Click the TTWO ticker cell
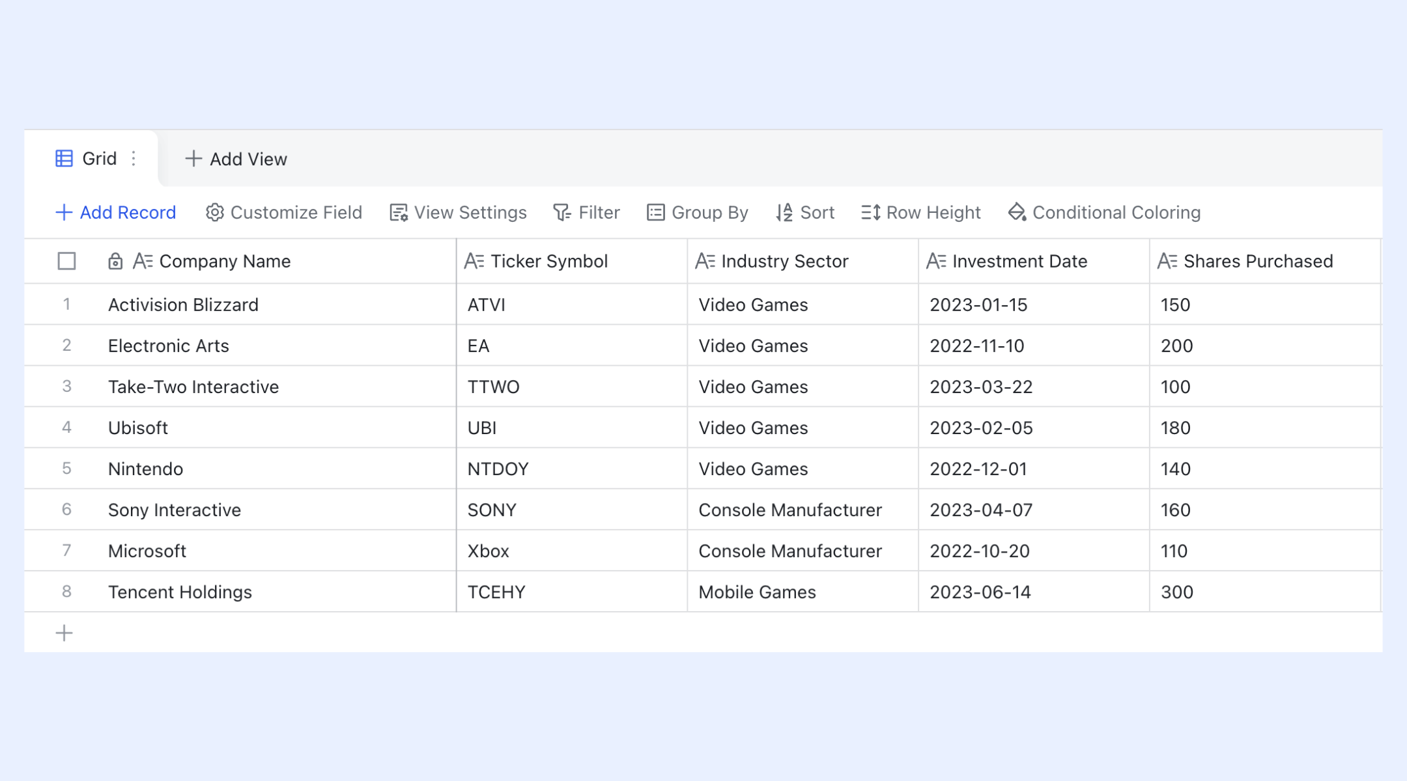Screen dimensions: 1407x781 coord(572,387)
